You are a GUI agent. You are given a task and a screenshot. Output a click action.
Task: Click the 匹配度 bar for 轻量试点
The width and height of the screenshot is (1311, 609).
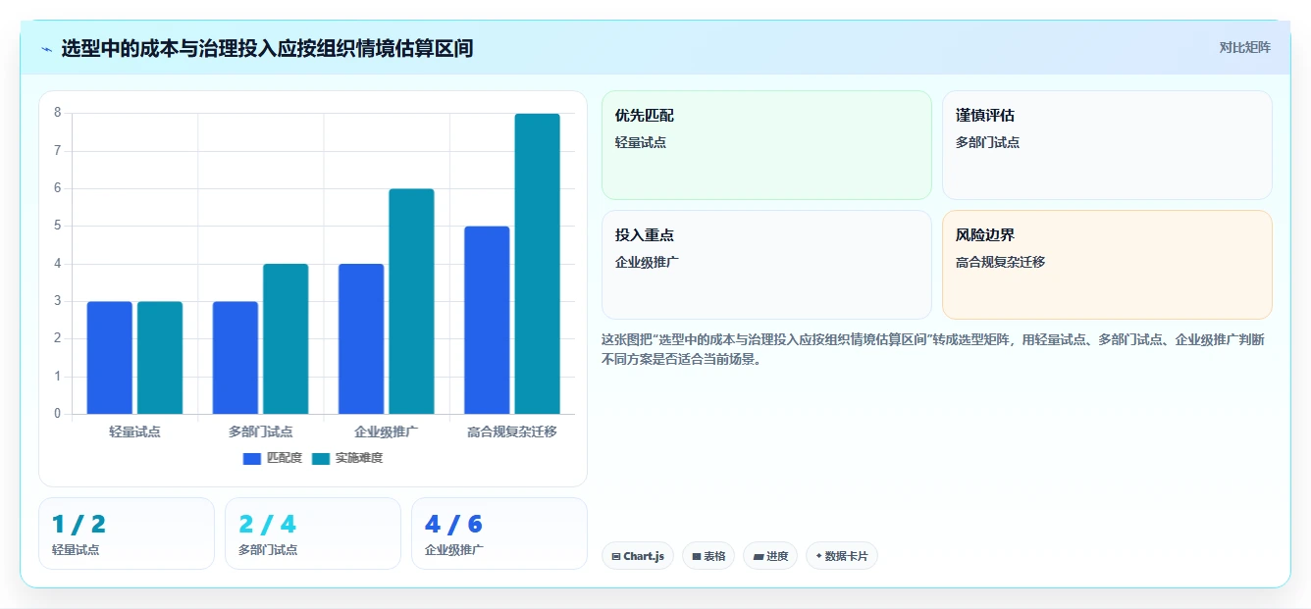pos(109,358)
